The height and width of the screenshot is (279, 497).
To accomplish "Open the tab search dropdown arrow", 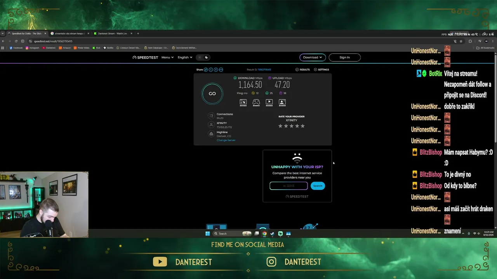I will click(x=3, y=34).
